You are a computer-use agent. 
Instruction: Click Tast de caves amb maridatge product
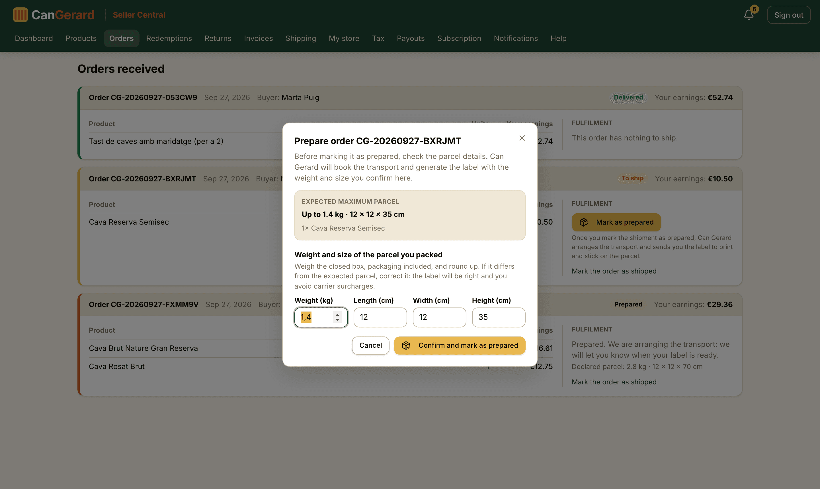point(156,141)
